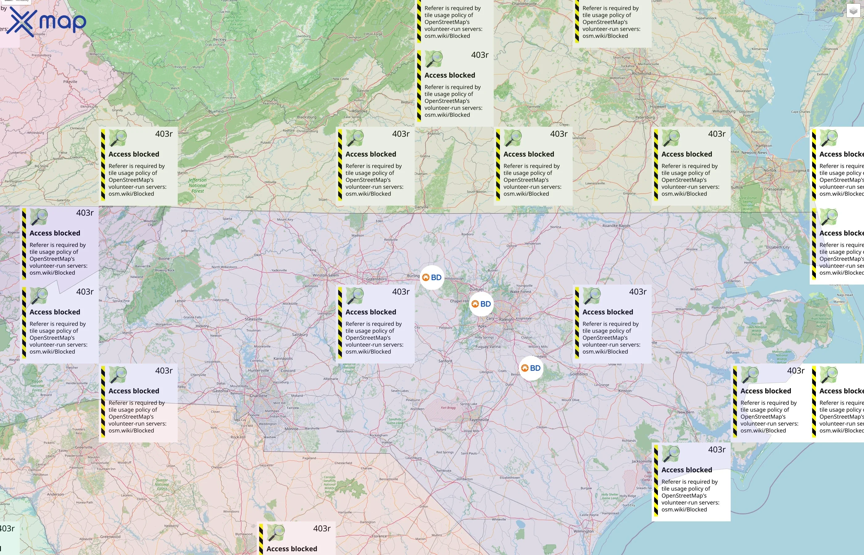This screenshot has height=555, width=864.
Task: Click the Roanoke city label
Action: point(360,111)
